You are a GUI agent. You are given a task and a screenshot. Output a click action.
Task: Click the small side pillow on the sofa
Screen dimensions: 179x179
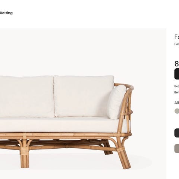(x=116, y=102)
